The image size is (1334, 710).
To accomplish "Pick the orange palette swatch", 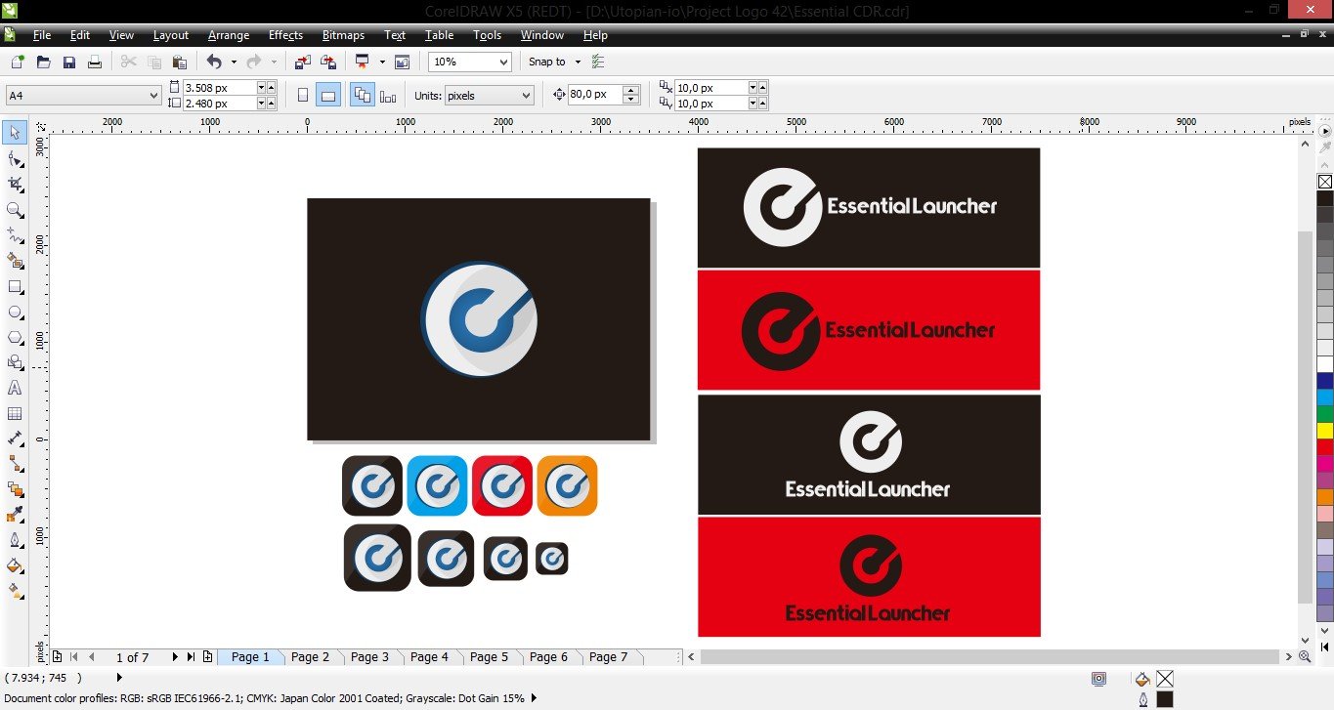I will [x=1325, y=497].
